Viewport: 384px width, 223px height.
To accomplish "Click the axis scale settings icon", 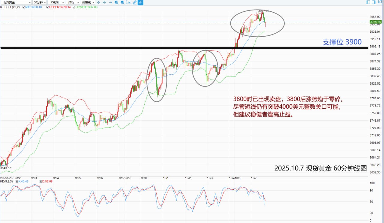I will pyautogui.click(x=128, y=2).
